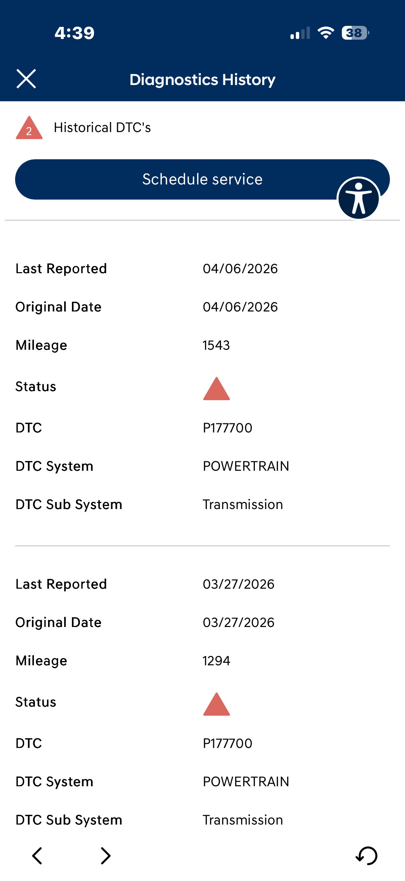Tap the first P177700 DTC code
This screenshot has width=405, height=881.
pos(227,428)
